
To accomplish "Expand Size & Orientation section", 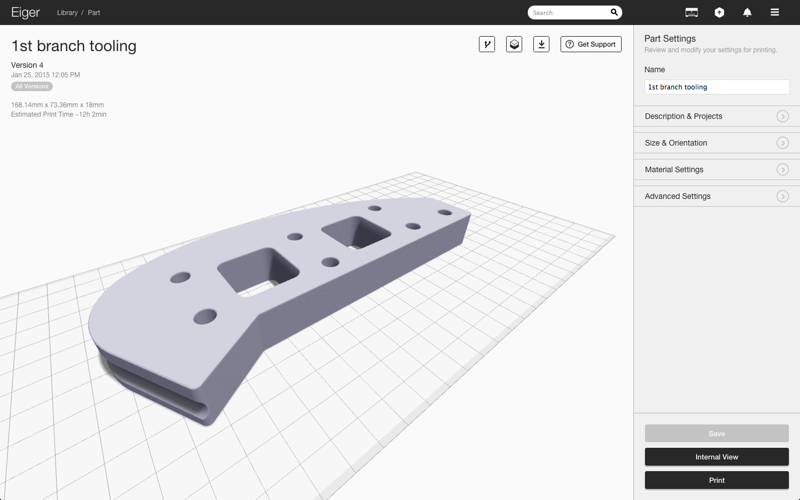I will point(717,143).
